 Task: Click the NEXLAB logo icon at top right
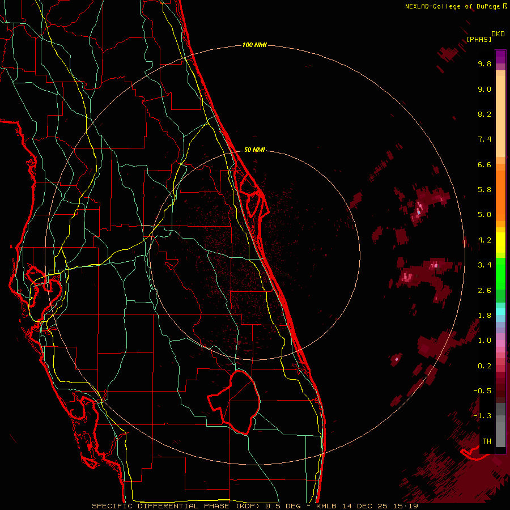click(505, 6)
